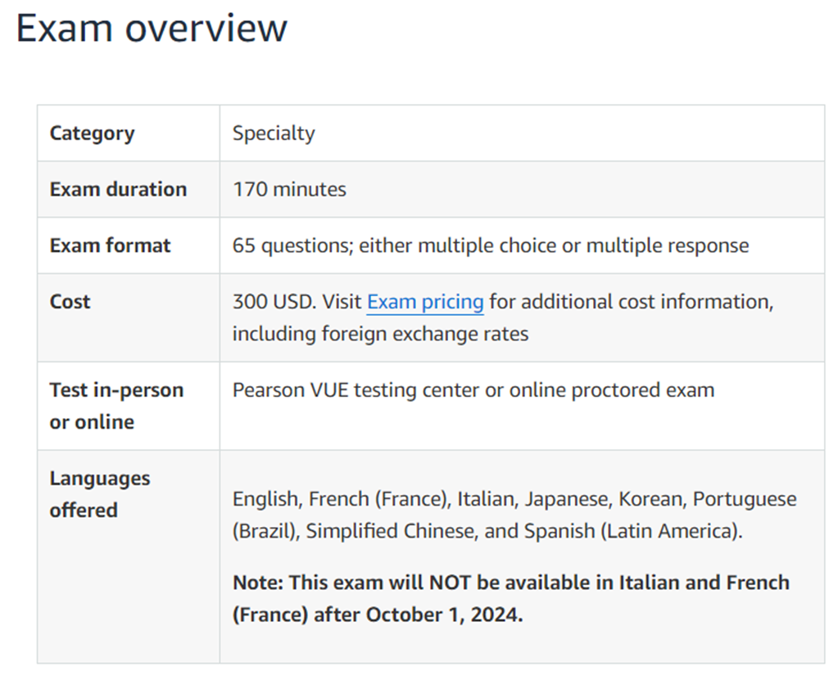Image resolution: width=838 pixels, height=680 pixels.
Task: Click the Exam overview heading
Action: pyautogui.click(x=152, y=28)
